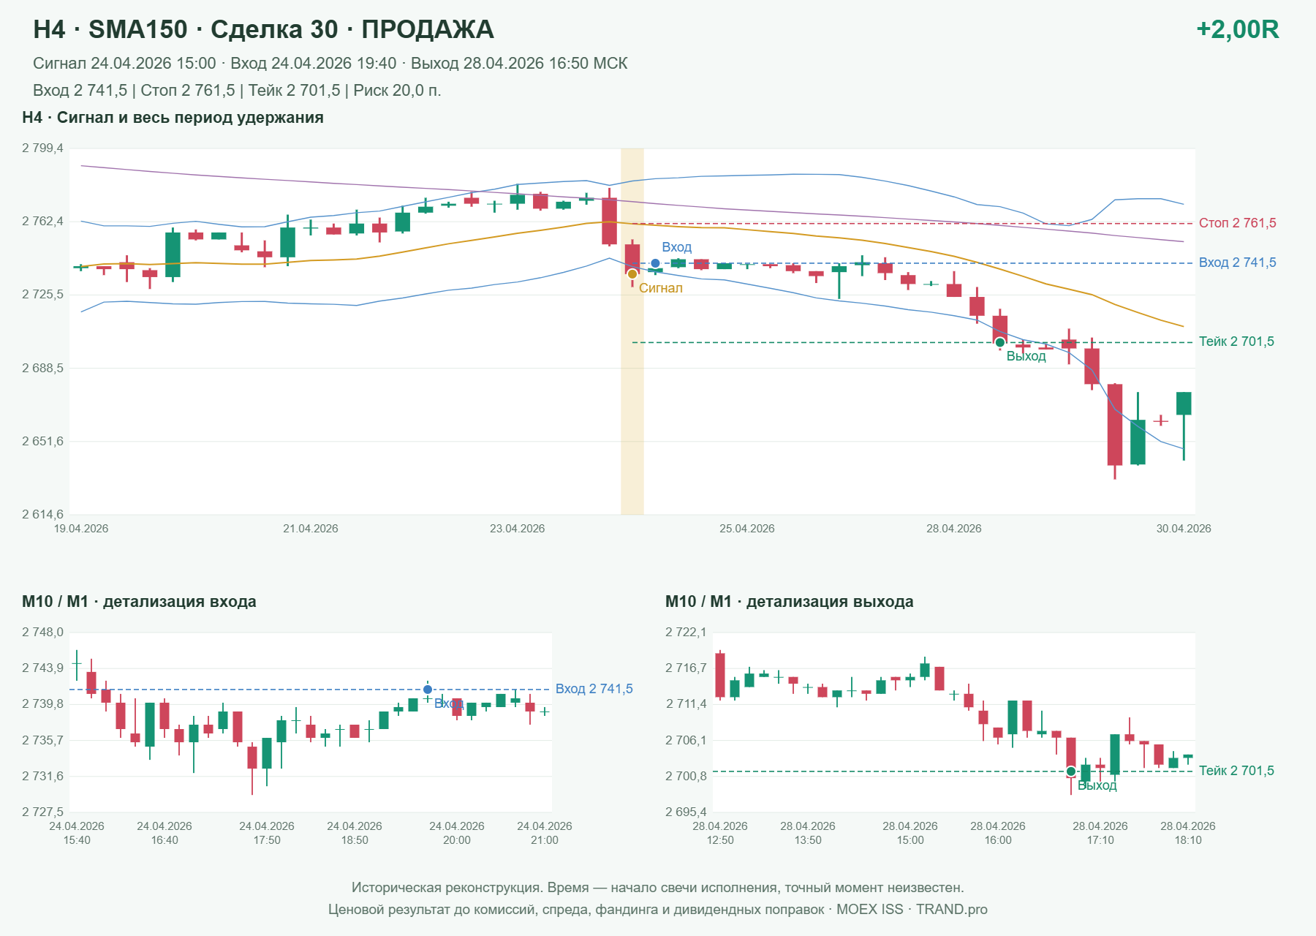Screen dimensions: 1316x936
Task: Select the "2 614,6" price axis label
Action: point(42,515)
